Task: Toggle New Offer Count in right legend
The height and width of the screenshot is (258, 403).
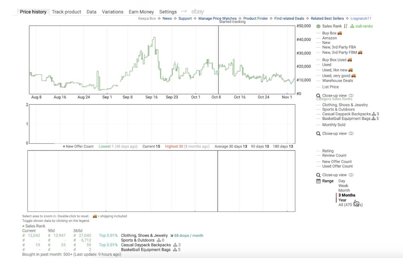Action: (x=337, y=162)
